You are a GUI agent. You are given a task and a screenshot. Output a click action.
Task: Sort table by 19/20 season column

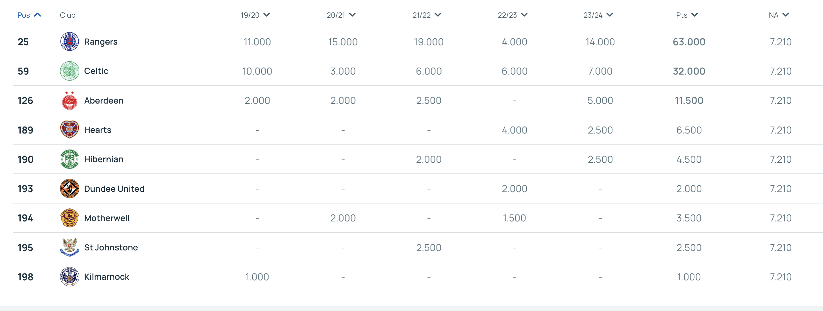click(255, 15)
